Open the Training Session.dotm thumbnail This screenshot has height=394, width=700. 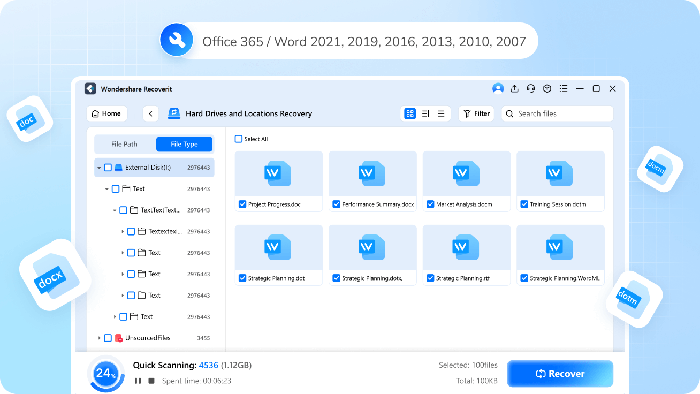pos(560,173)
